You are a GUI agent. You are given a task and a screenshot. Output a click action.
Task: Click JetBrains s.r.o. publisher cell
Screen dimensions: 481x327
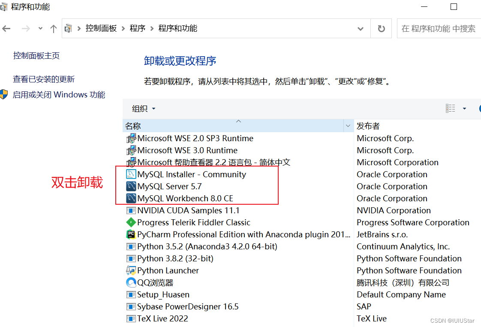382,235
